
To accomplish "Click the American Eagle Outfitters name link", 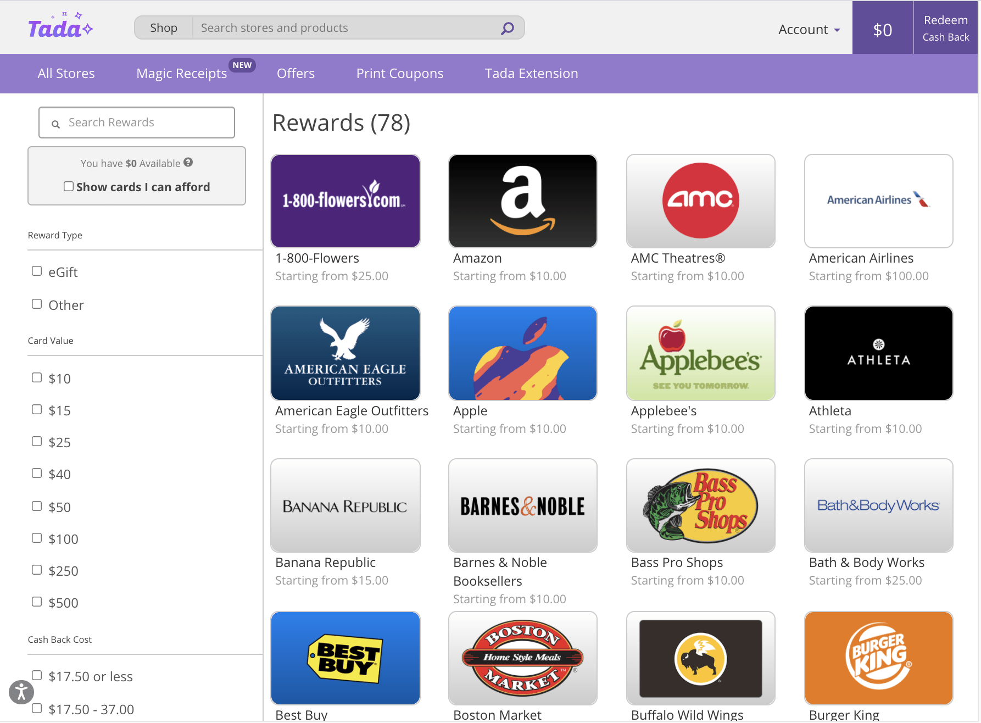I will [352, 411].
